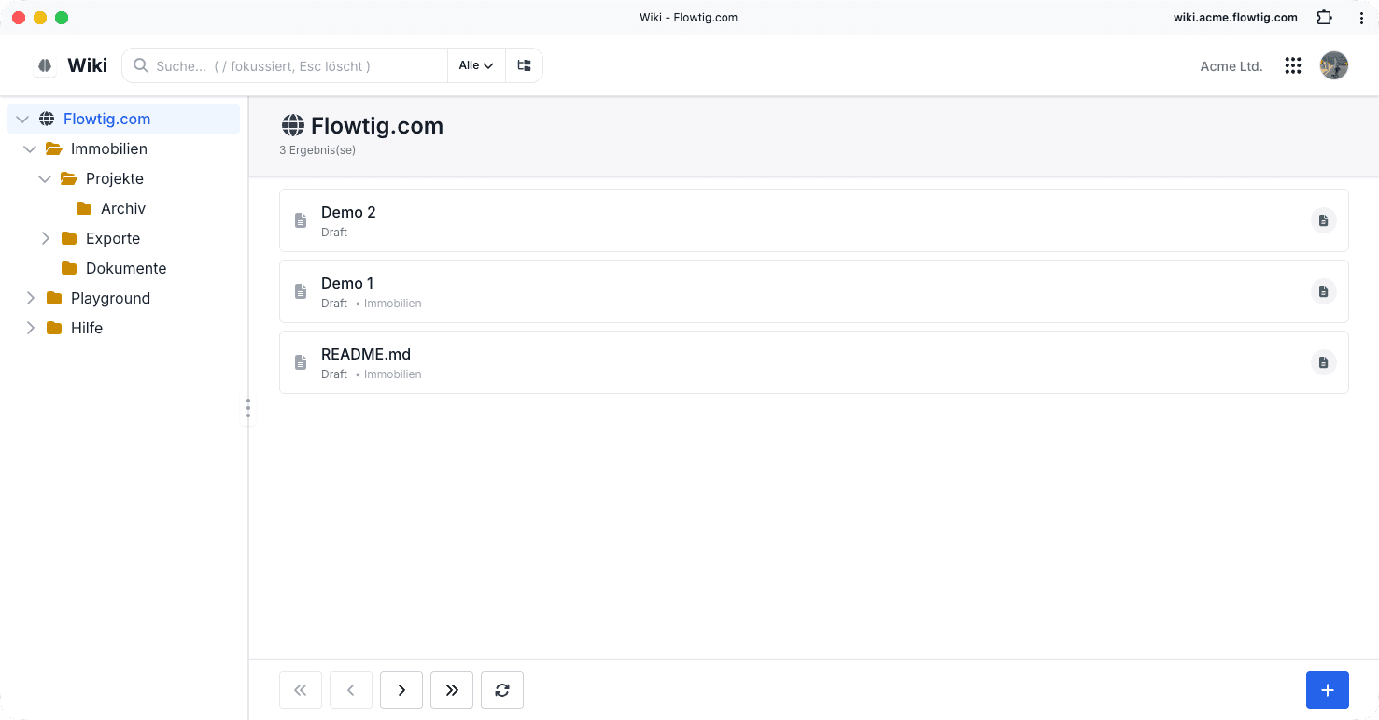Click the Archiv folder icon

tap(84, 208)
